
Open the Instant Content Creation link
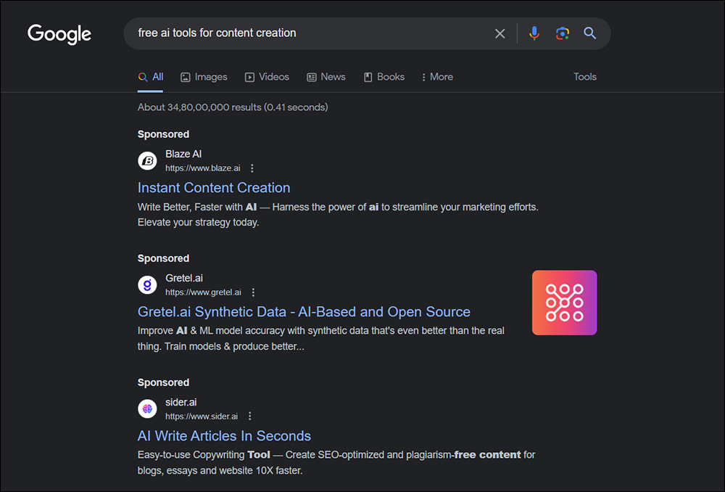pyautogui.click(x=214, y=188)
